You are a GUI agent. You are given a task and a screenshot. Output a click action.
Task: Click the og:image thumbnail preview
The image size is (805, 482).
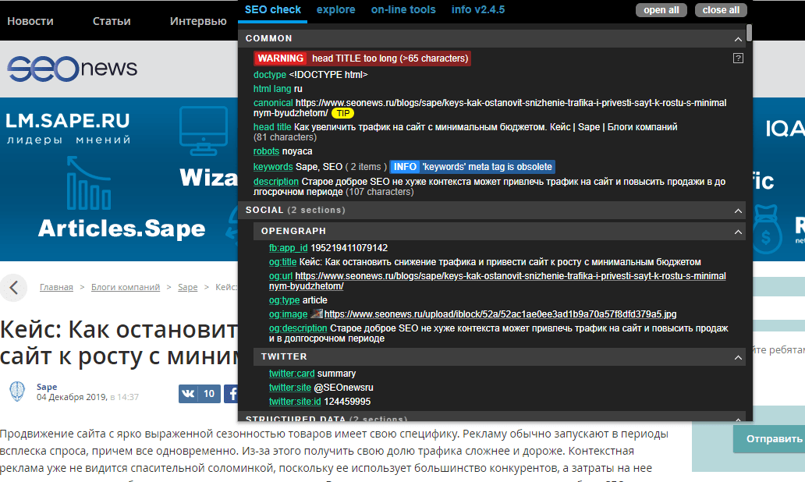pos(316,314)
